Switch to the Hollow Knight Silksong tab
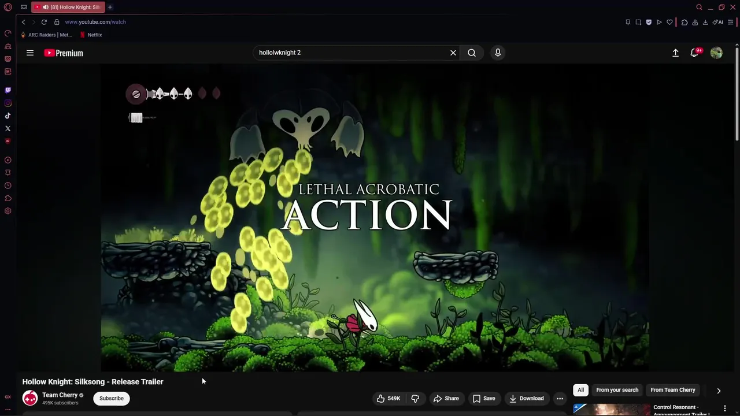 [x=67, y=7]
